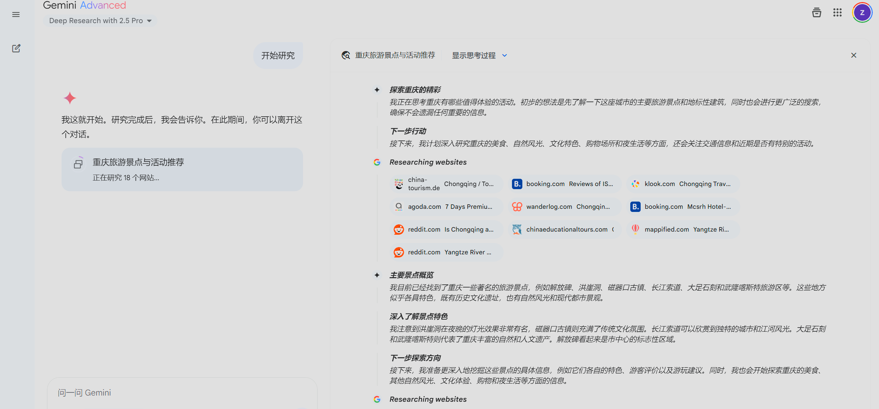The image size is (879, 409).
Task: Open china-tourism.de Chongqing source chip
Action: point(446,184)
